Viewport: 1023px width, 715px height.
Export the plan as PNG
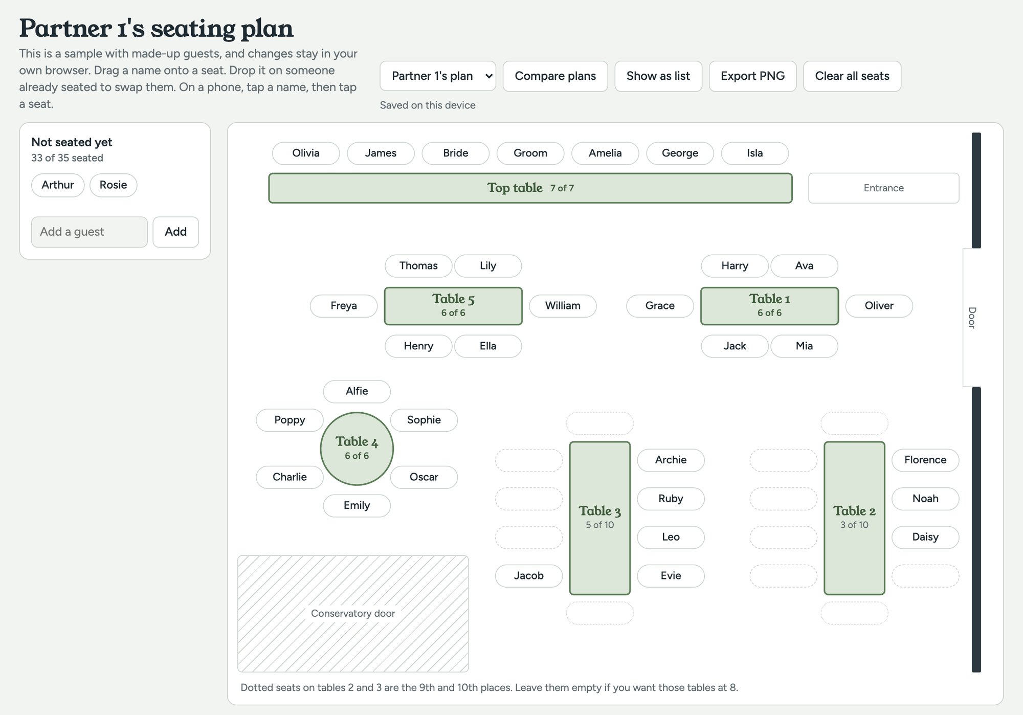coord(752,76)
